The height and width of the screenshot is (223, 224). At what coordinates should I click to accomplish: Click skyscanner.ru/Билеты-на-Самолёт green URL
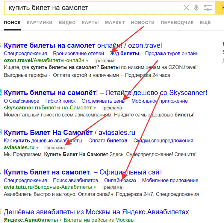click(x=48, y=108)
